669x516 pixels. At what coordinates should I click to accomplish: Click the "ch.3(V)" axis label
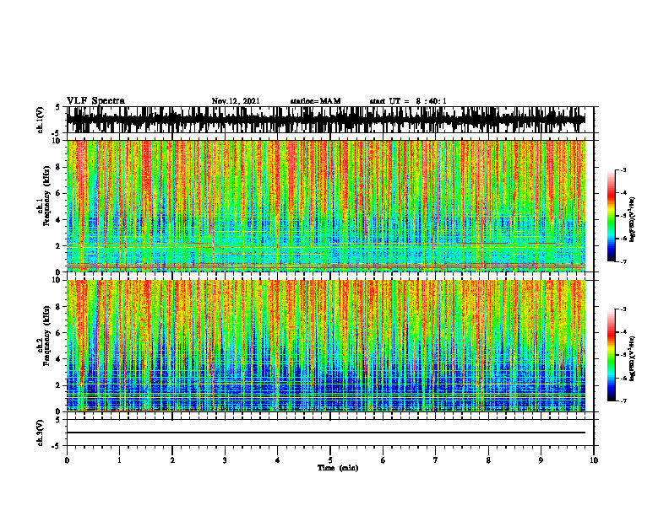click(x=41, y=433)
